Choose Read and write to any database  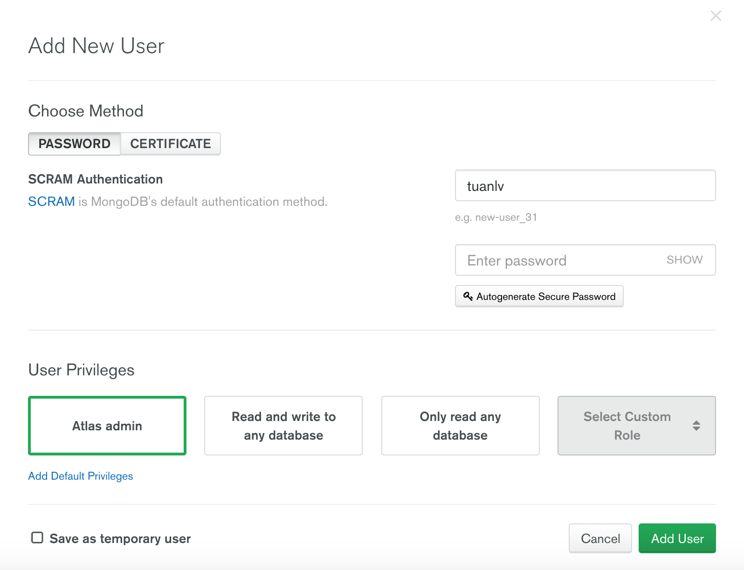pos(283,426)
